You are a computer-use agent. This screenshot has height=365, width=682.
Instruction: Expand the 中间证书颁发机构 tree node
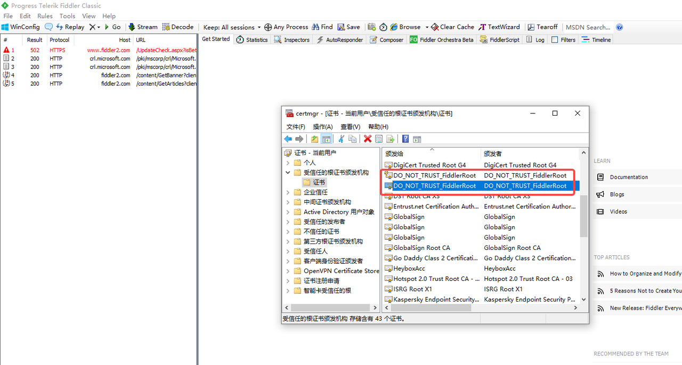(x=288, y=202)
